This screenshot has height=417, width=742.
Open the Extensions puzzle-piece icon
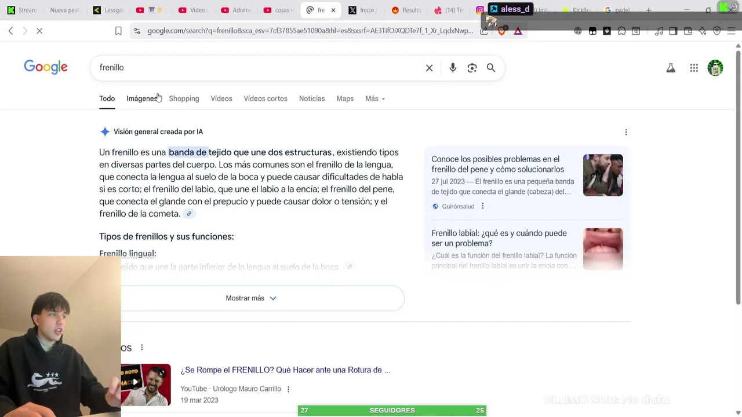(x=621, y=31)
